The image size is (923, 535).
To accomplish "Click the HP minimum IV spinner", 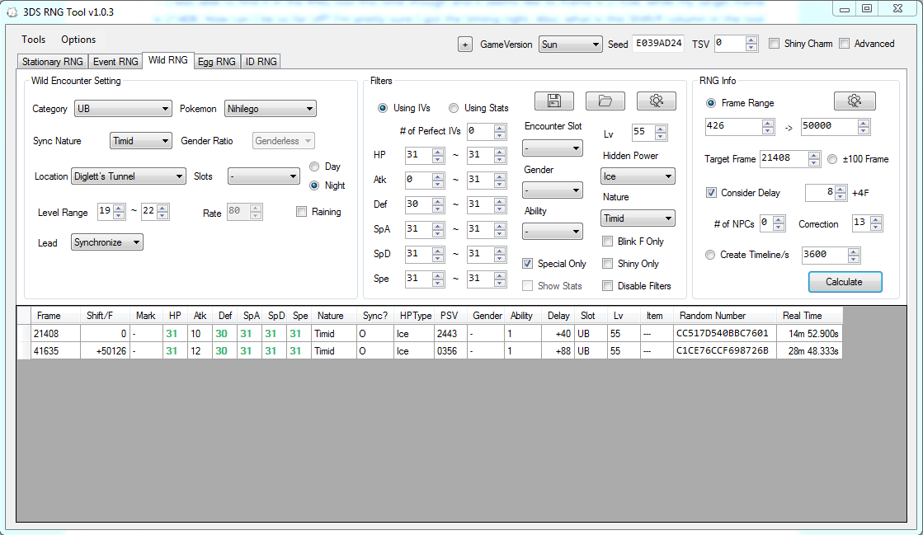I will tap(438, 155).
